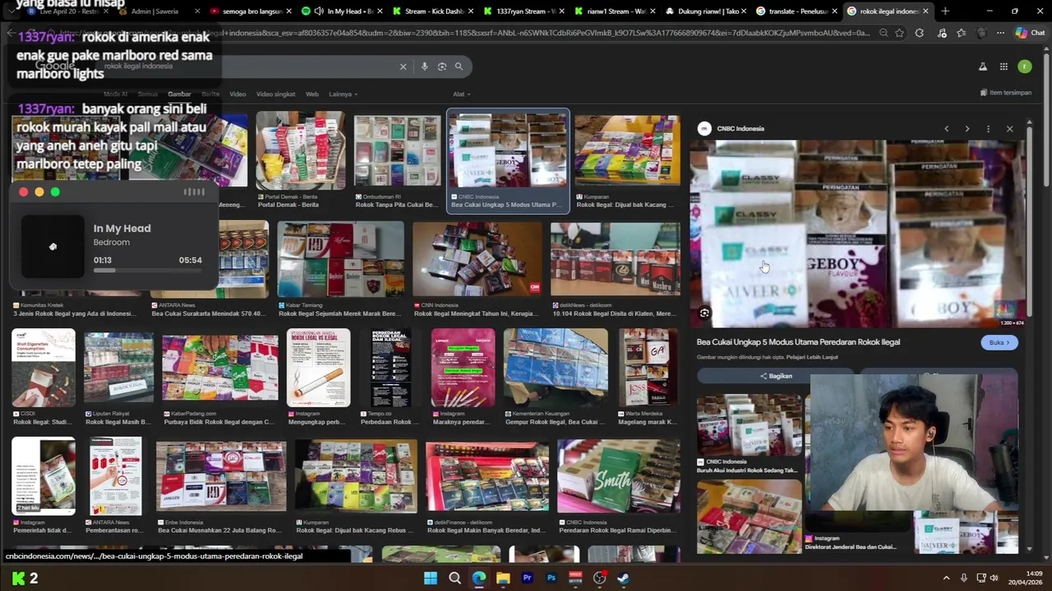Show previous image in preview panel

(946, 129)
